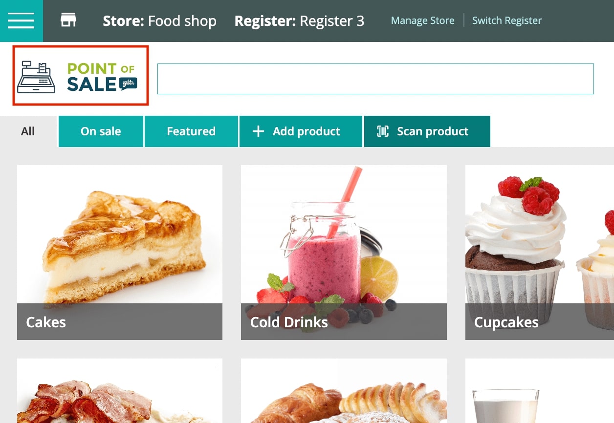Open the Cupcakes category tile
The height and width of the screenshot is (423, 614).
540,253
